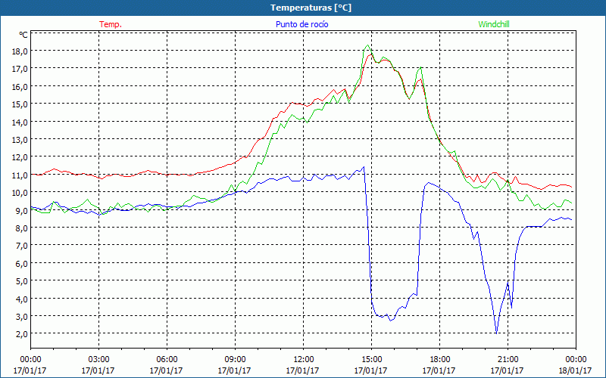This screenshot has height=378, width=606.
Task: Select the green 'Windchill' legend label
Action: coord(494,24)
